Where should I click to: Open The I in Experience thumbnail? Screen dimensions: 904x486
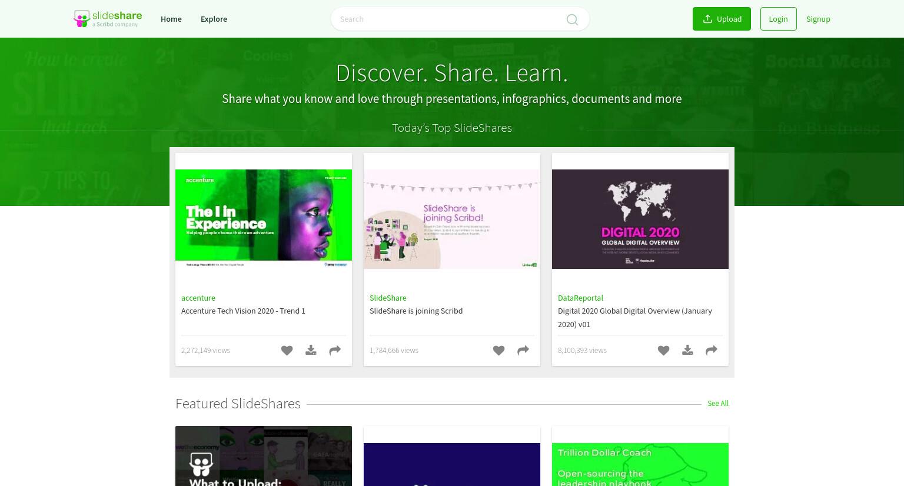(x=264, y=219)
